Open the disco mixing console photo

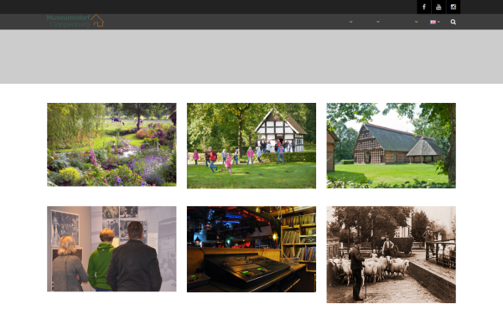tap(251, 249)
